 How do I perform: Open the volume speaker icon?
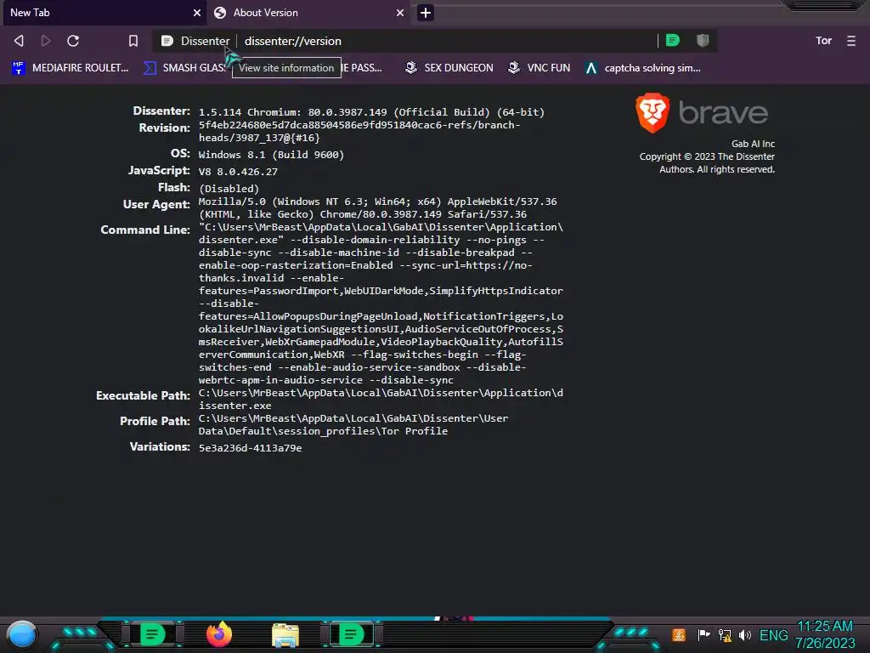click(x=744, y=634)
